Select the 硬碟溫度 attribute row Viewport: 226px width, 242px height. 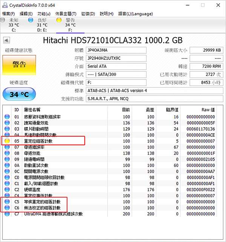(x=110, y=190)
